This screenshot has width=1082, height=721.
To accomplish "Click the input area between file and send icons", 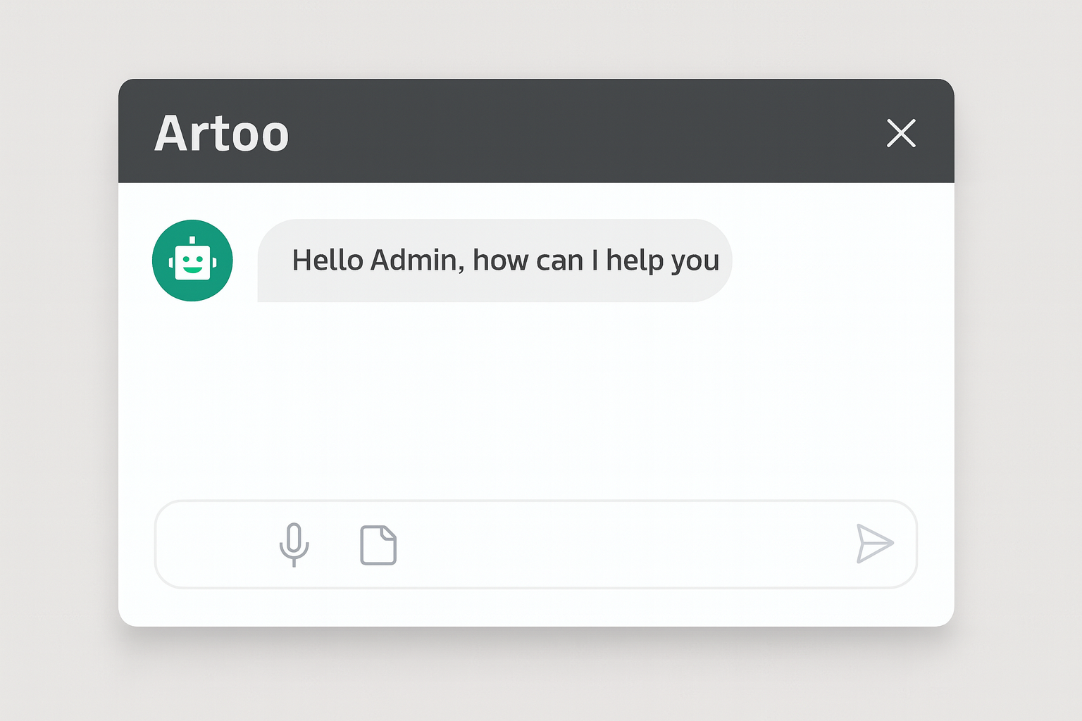I will click(x=620, y=544).
